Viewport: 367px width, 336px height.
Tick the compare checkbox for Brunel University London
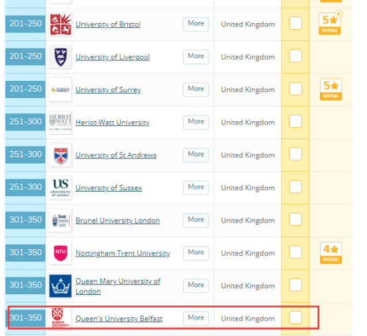click(x=295, y=219)
